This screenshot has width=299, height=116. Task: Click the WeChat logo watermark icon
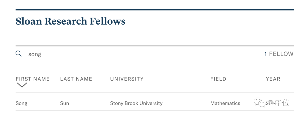[x=260, y=103]
